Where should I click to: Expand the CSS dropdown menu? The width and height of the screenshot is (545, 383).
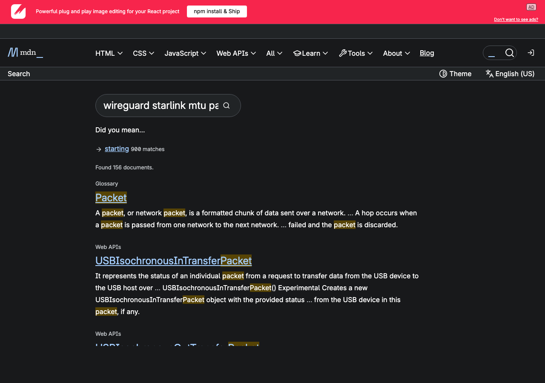143,53
